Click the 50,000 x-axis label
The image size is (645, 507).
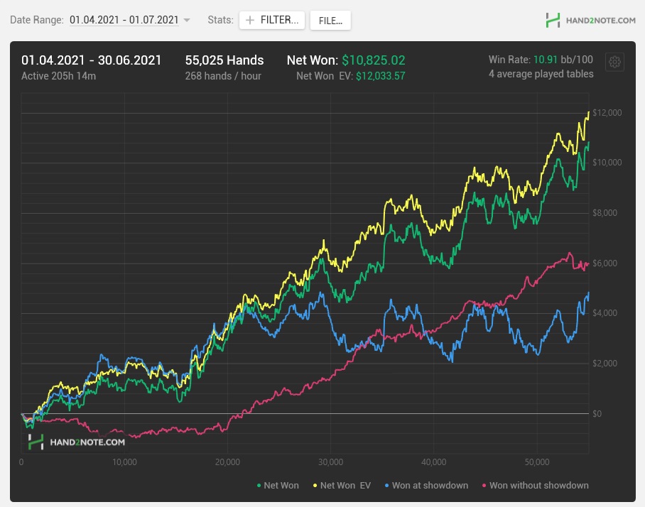pyautogui.click(x=537, y=462)
